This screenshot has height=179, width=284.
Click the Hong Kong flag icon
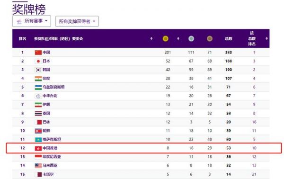[38, 148]
